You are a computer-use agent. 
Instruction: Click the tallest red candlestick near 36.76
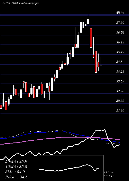(x=91, y=38)
